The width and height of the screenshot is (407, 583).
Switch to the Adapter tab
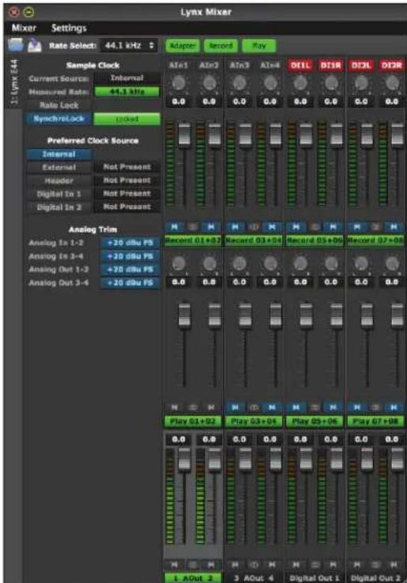pyautogui.click(x=183, y=46)
